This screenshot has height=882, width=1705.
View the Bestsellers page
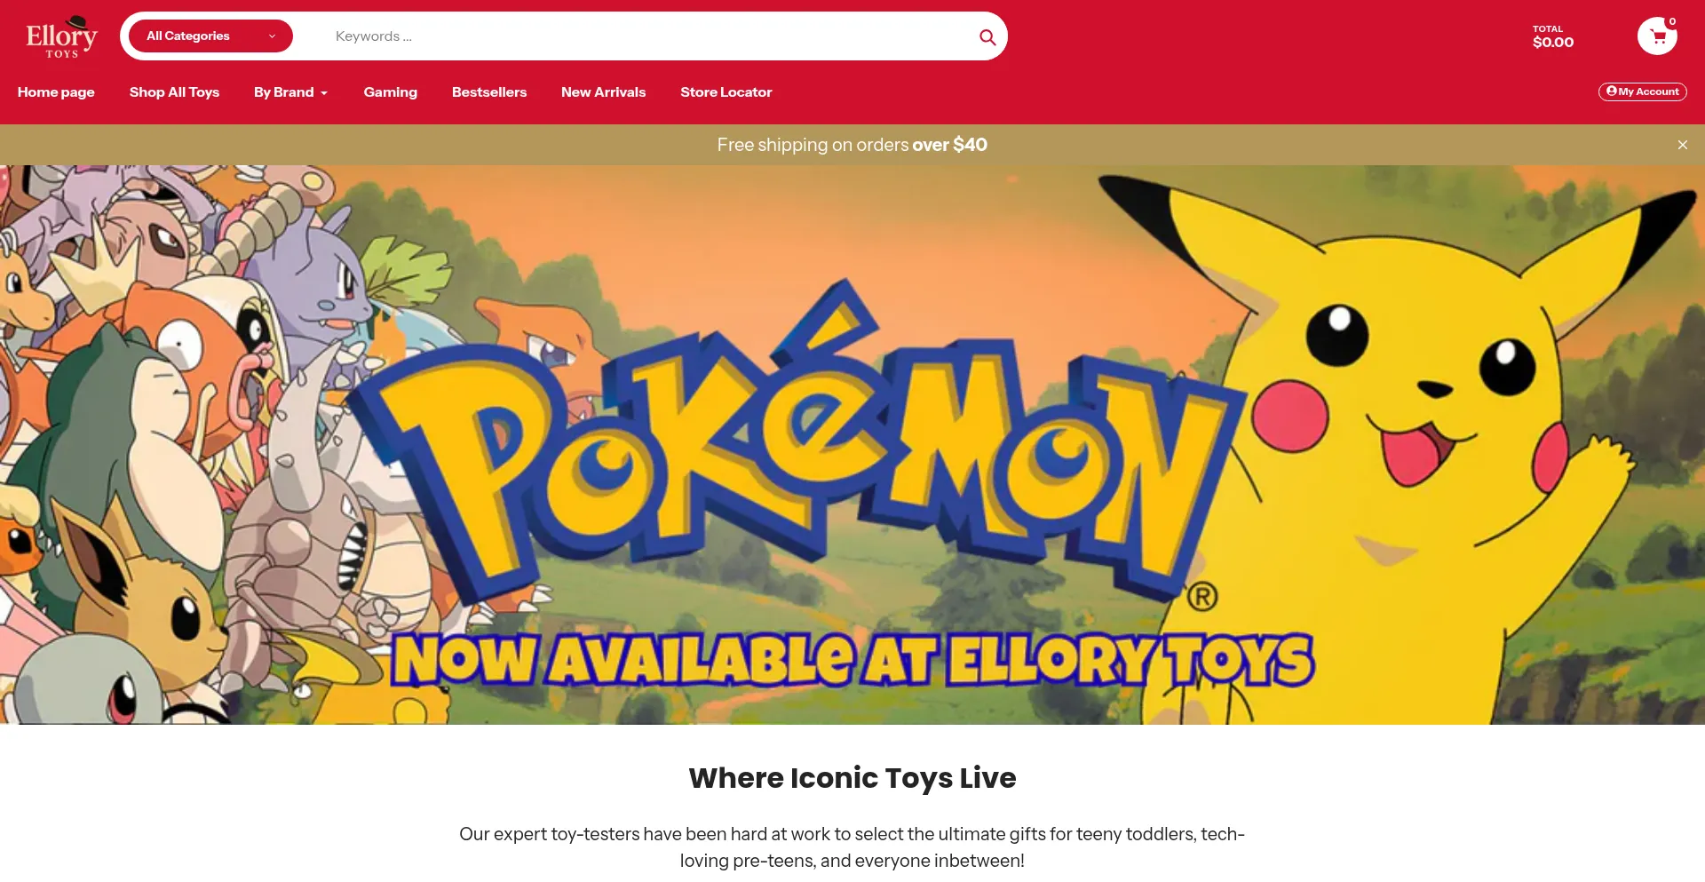[x=489, y=92]
